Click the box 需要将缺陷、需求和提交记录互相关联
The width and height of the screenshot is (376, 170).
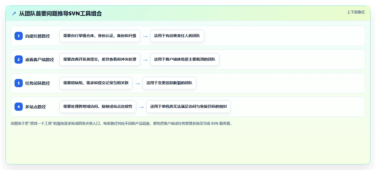(x=96, y=83)
